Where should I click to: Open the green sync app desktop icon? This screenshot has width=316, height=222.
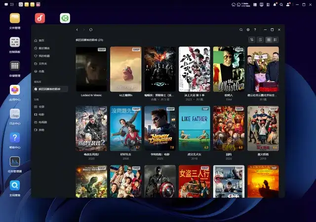coord(65,18)
